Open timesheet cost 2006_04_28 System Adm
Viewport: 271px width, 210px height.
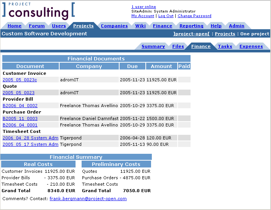point(30,138)
